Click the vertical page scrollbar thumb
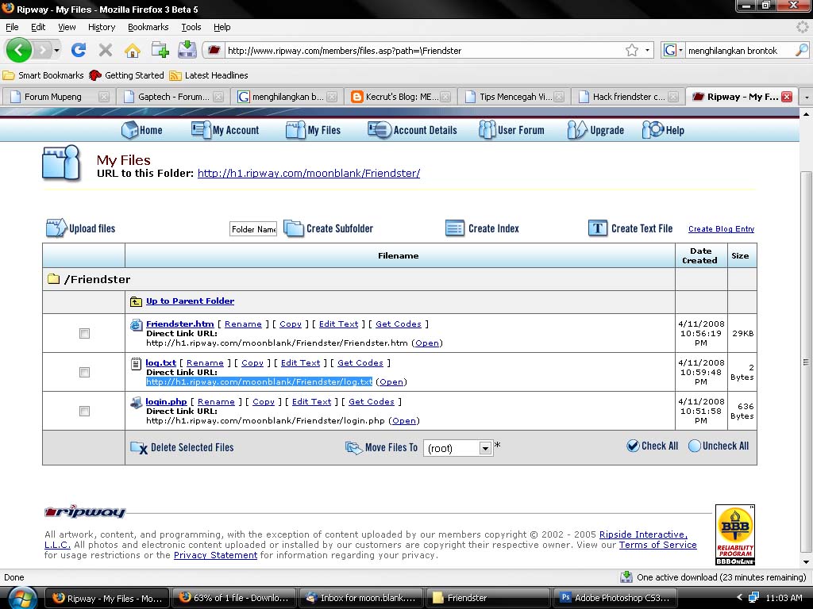 (806, 362)
